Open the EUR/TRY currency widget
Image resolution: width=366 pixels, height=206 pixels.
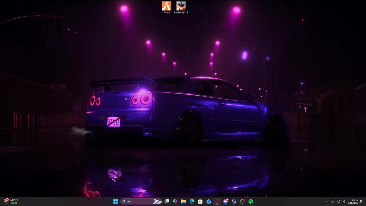[11, 201]
